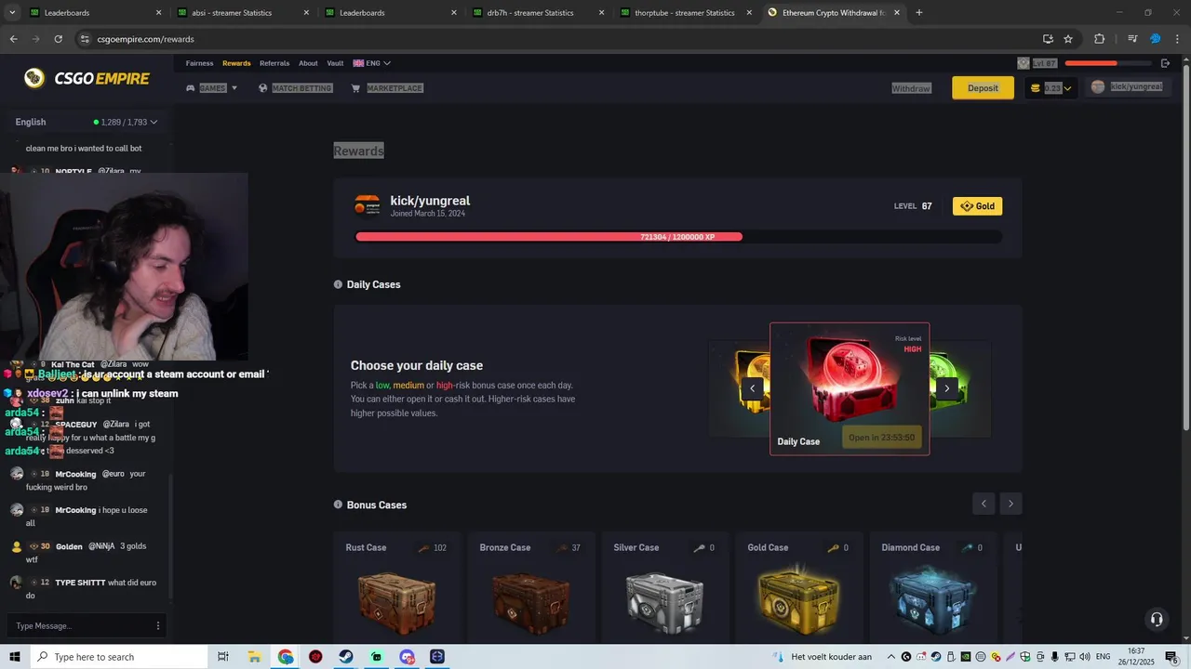The image size is (1191, 669).
Task: Select the Bronze Case card
Action: pyautogui.click(x=530, y=588)
